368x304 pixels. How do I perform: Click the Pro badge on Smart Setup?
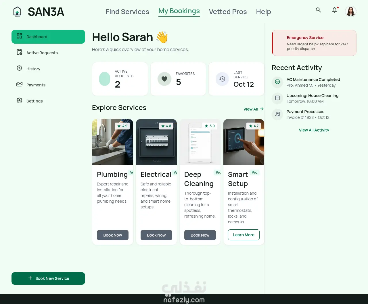pyautogui.click(x=254, y=173)
